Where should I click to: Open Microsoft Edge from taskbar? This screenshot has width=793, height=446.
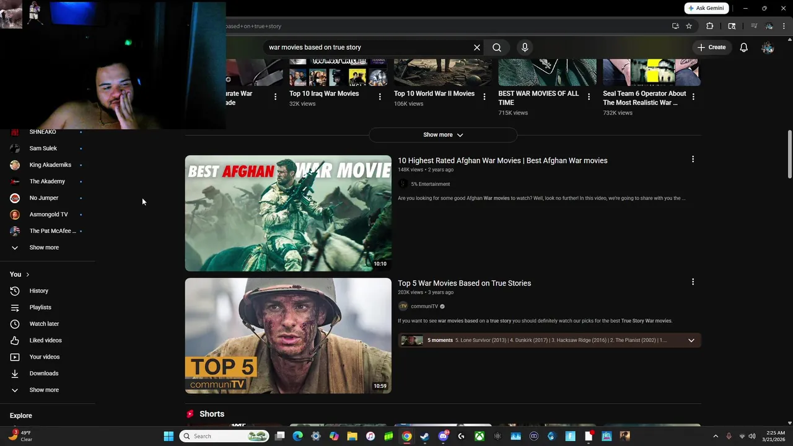[298, 436]
